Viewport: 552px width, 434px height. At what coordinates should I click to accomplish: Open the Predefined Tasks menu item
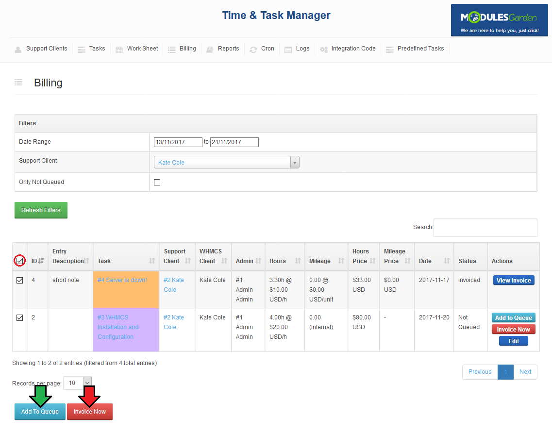[x=420, y=49]
